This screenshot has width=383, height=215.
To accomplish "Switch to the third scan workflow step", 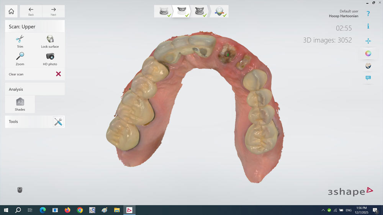I will (x=200, y=11).
